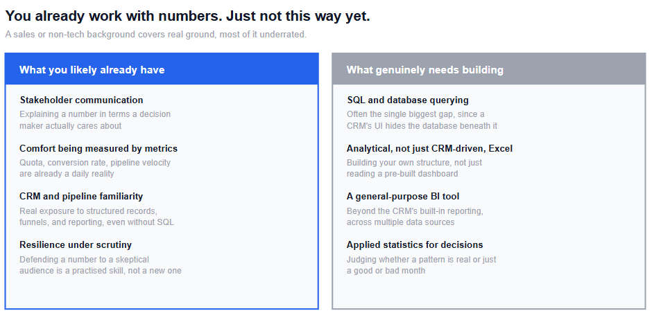This screenshot has width=652, height=313.
Task: Click the Resilience under scrutiny heading
Action: click(76, 245)
